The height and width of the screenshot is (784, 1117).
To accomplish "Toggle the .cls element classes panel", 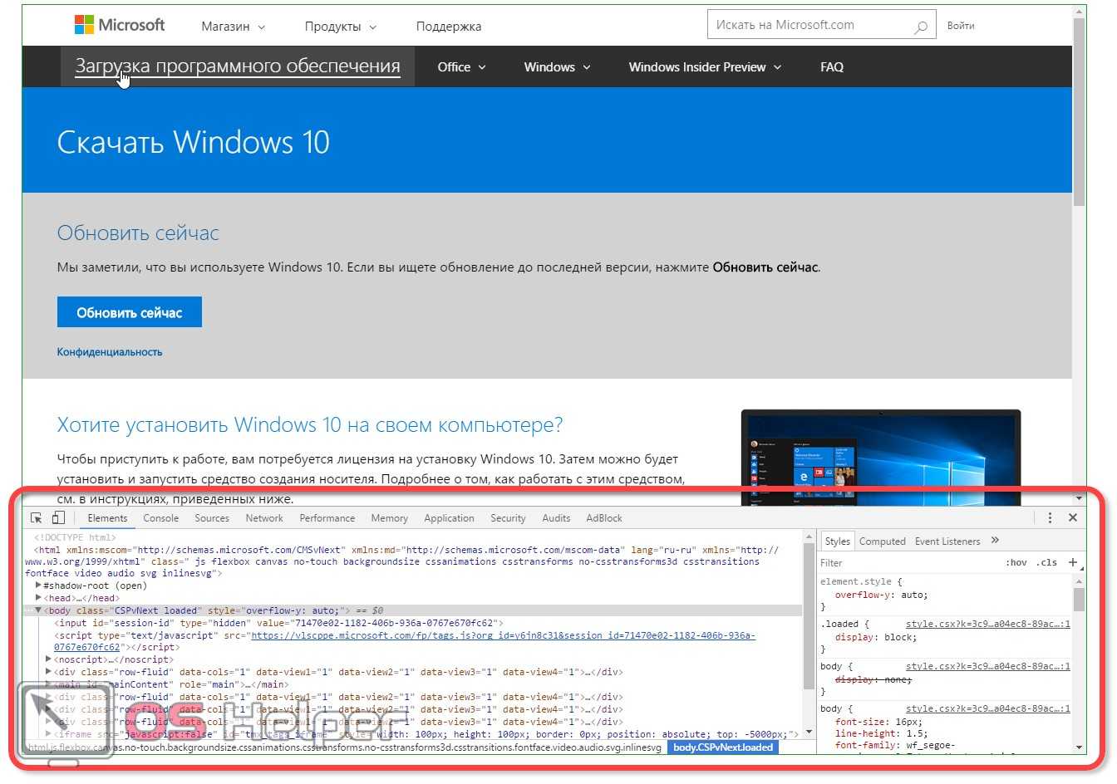I will point(1046,563).
